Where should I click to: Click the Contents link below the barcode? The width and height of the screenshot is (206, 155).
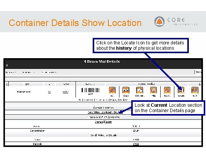pyautogui.click(x=89, y=100)
